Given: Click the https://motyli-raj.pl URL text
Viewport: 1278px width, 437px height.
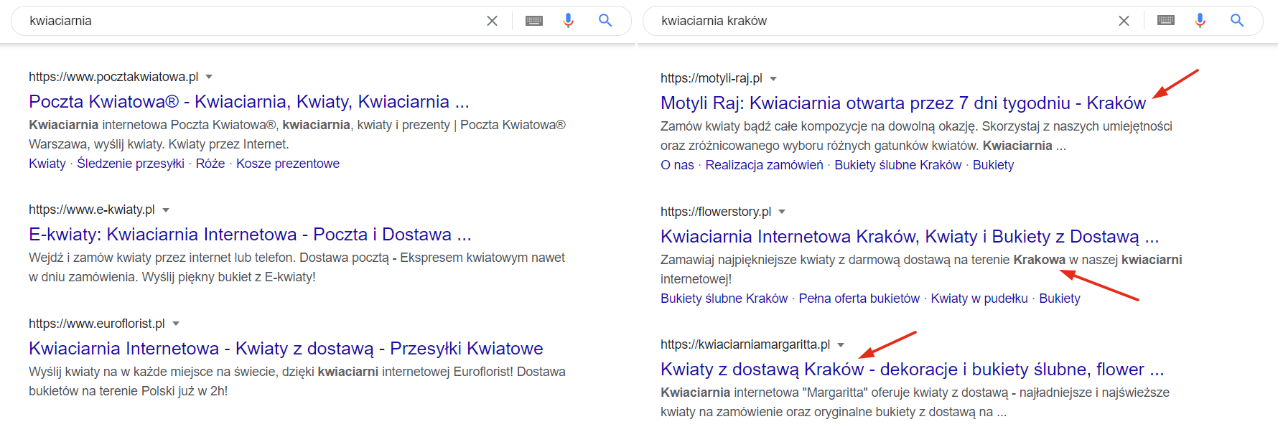Looking at the screenshot, I should 712,78.
